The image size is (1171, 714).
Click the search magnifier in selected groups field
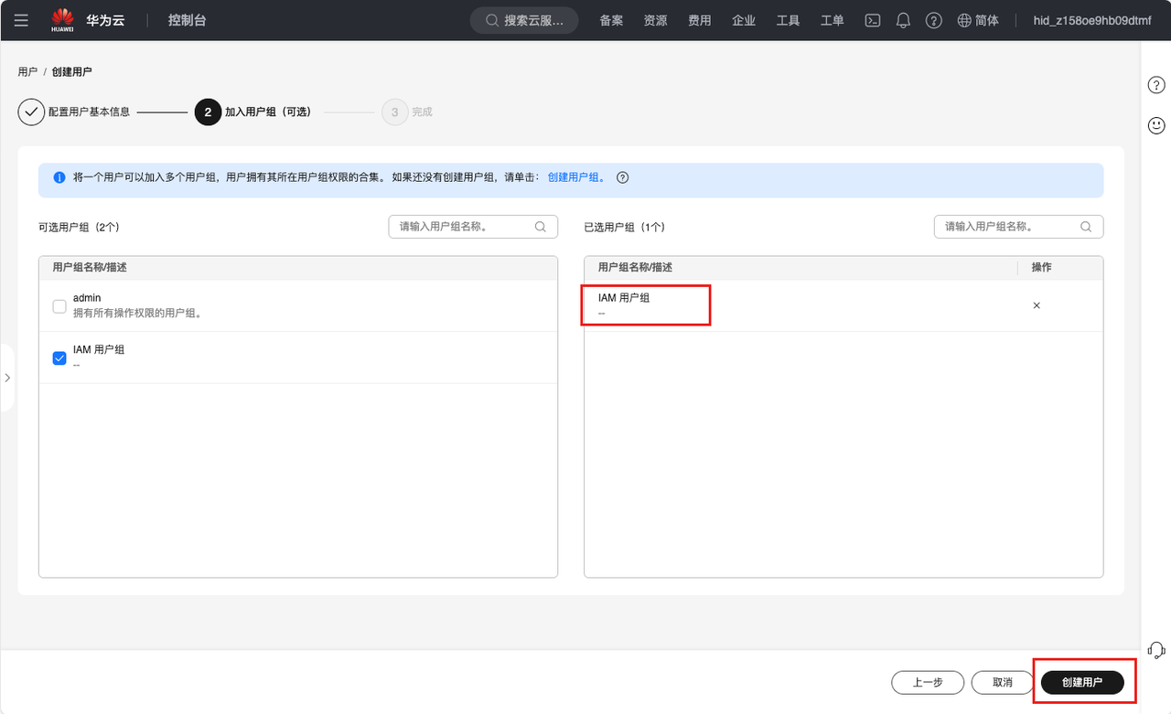[x=1086, y=227]
